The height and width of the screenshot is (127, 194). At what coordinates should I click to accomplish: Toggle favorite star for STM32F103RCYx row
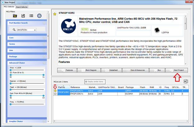coord(55,94)
